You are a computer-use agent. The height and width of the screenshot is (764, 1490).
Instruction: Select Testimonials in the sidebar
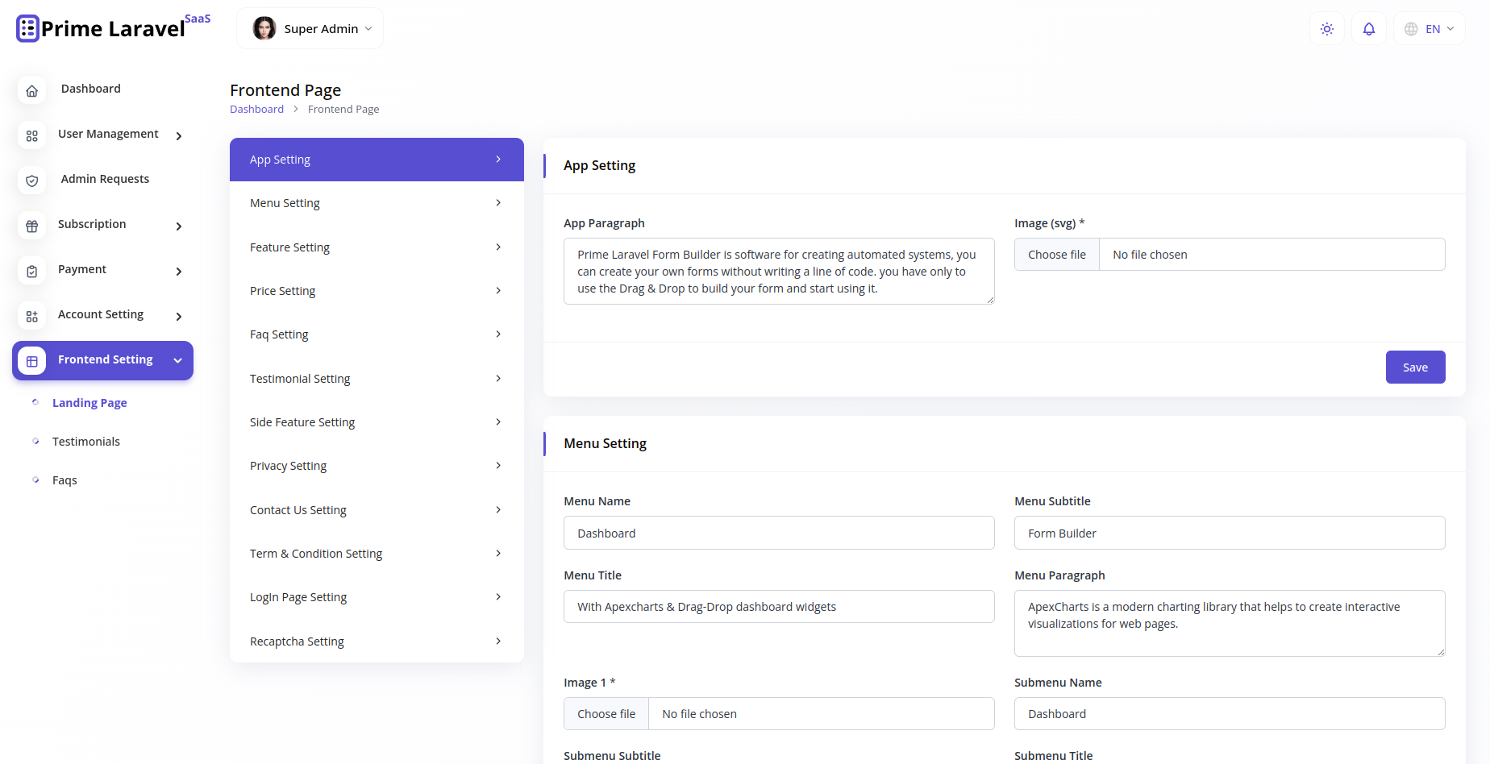tap(85, 441)
